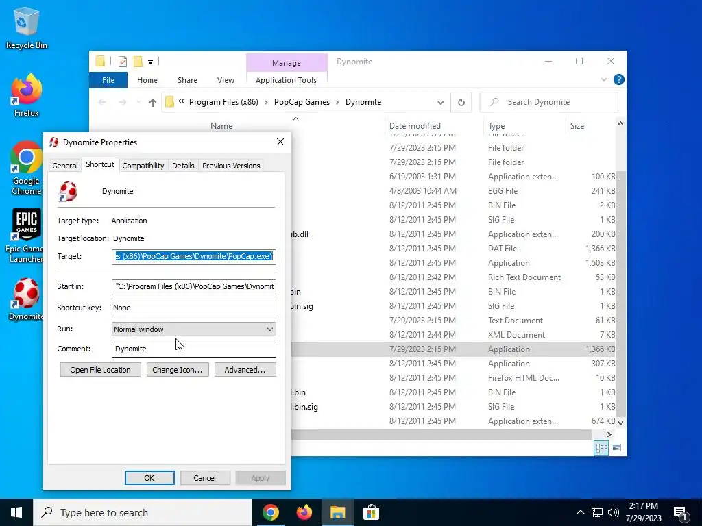
Task: Expand the hidden path chevron in address bar
Action: 181,101
